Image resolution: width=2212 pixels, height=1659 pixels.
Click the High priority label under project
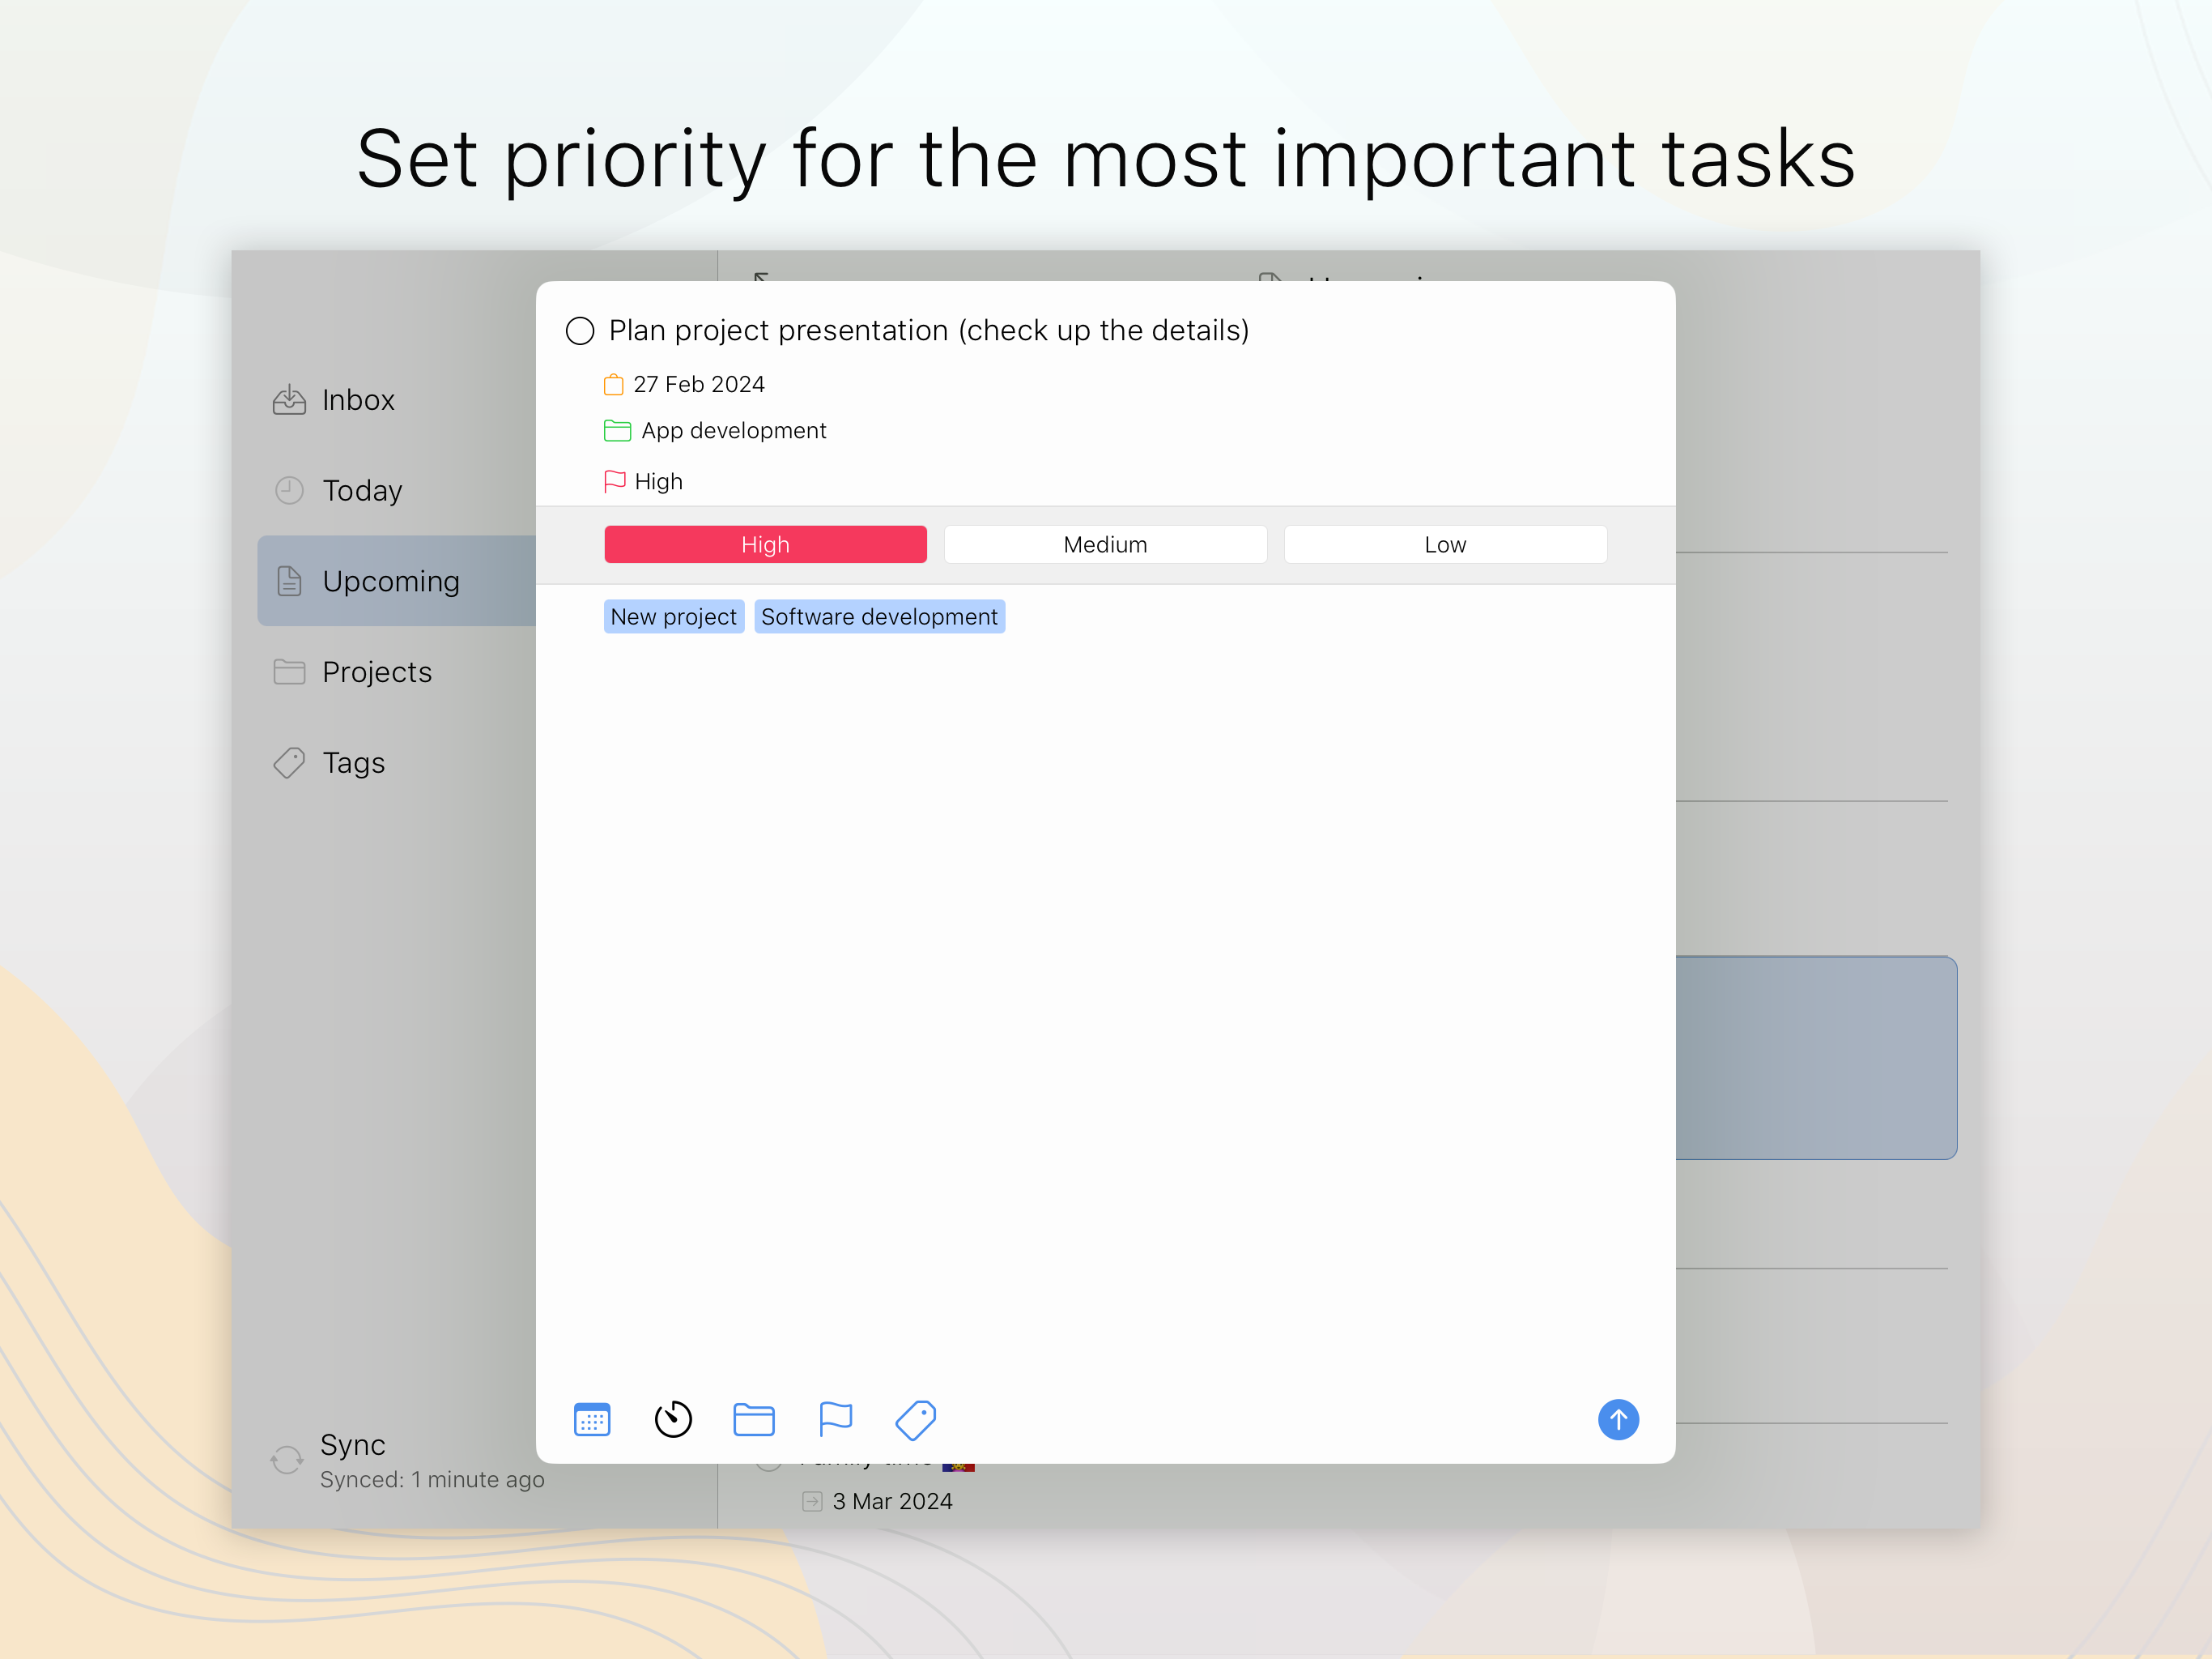pos(658,481)
